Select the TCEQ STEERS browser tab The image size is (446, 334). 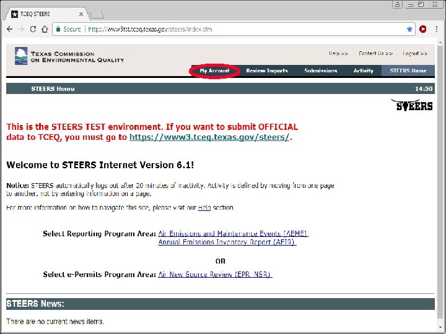tap(47, 14)
